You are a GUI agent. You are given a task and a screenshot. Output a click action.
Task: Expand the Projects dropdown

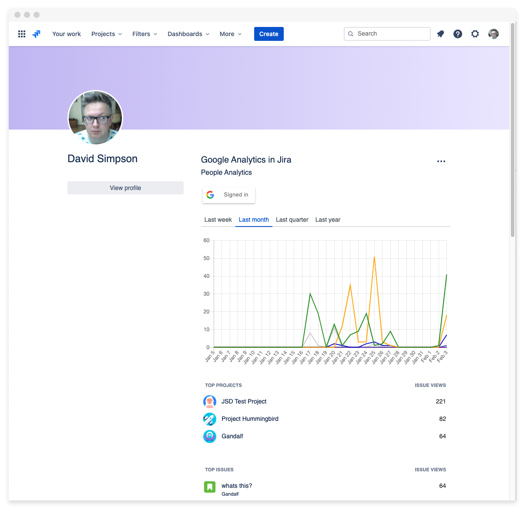pyautogui.click(x=107, y=34)
